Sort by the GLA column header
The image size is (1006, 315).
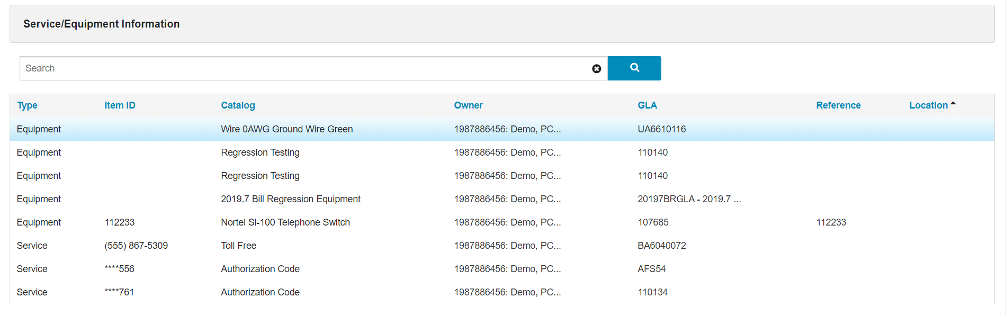647,105
